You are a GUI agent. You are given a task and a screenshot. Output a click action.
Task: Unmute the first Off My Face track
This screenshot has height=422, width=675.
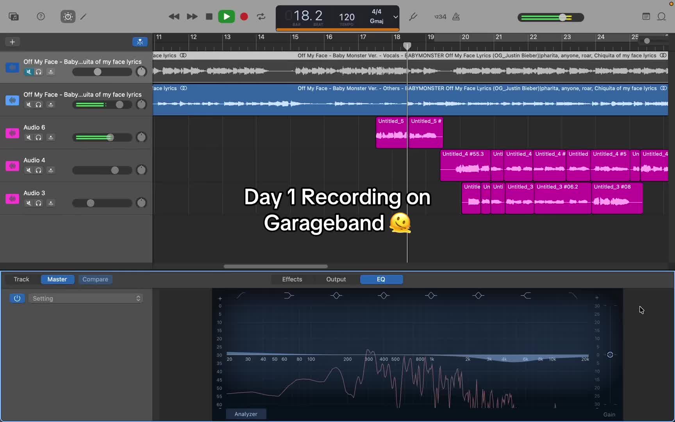pyautogui.click(x=29, y=72)
